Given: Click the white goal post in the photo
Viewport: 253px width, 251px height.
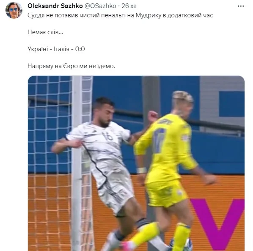Looking at the screenshot, I should [77, 163].
